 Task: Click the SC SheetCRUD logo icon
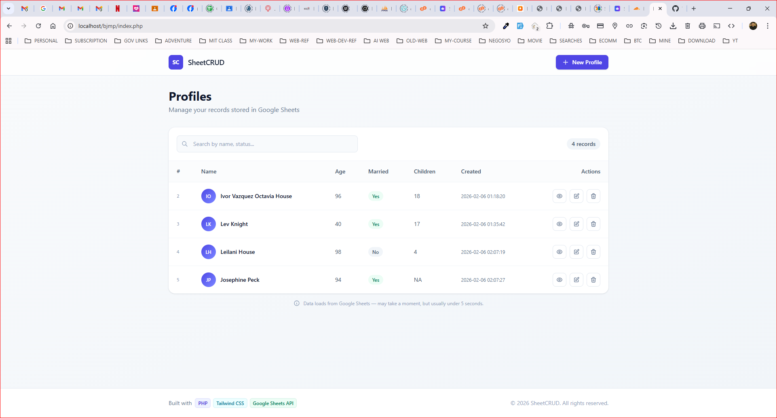click(x=176, y=62)
